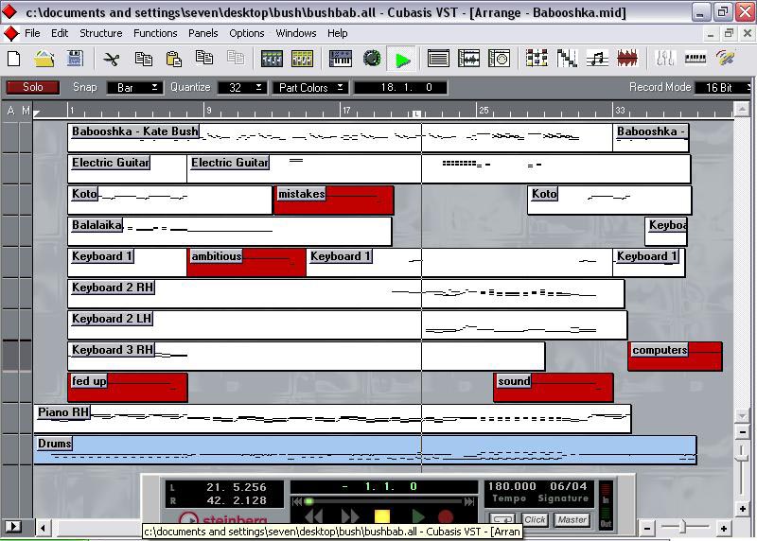
Task: Expand the Part Colors dropdown
Action: click(x=308, y=87)
